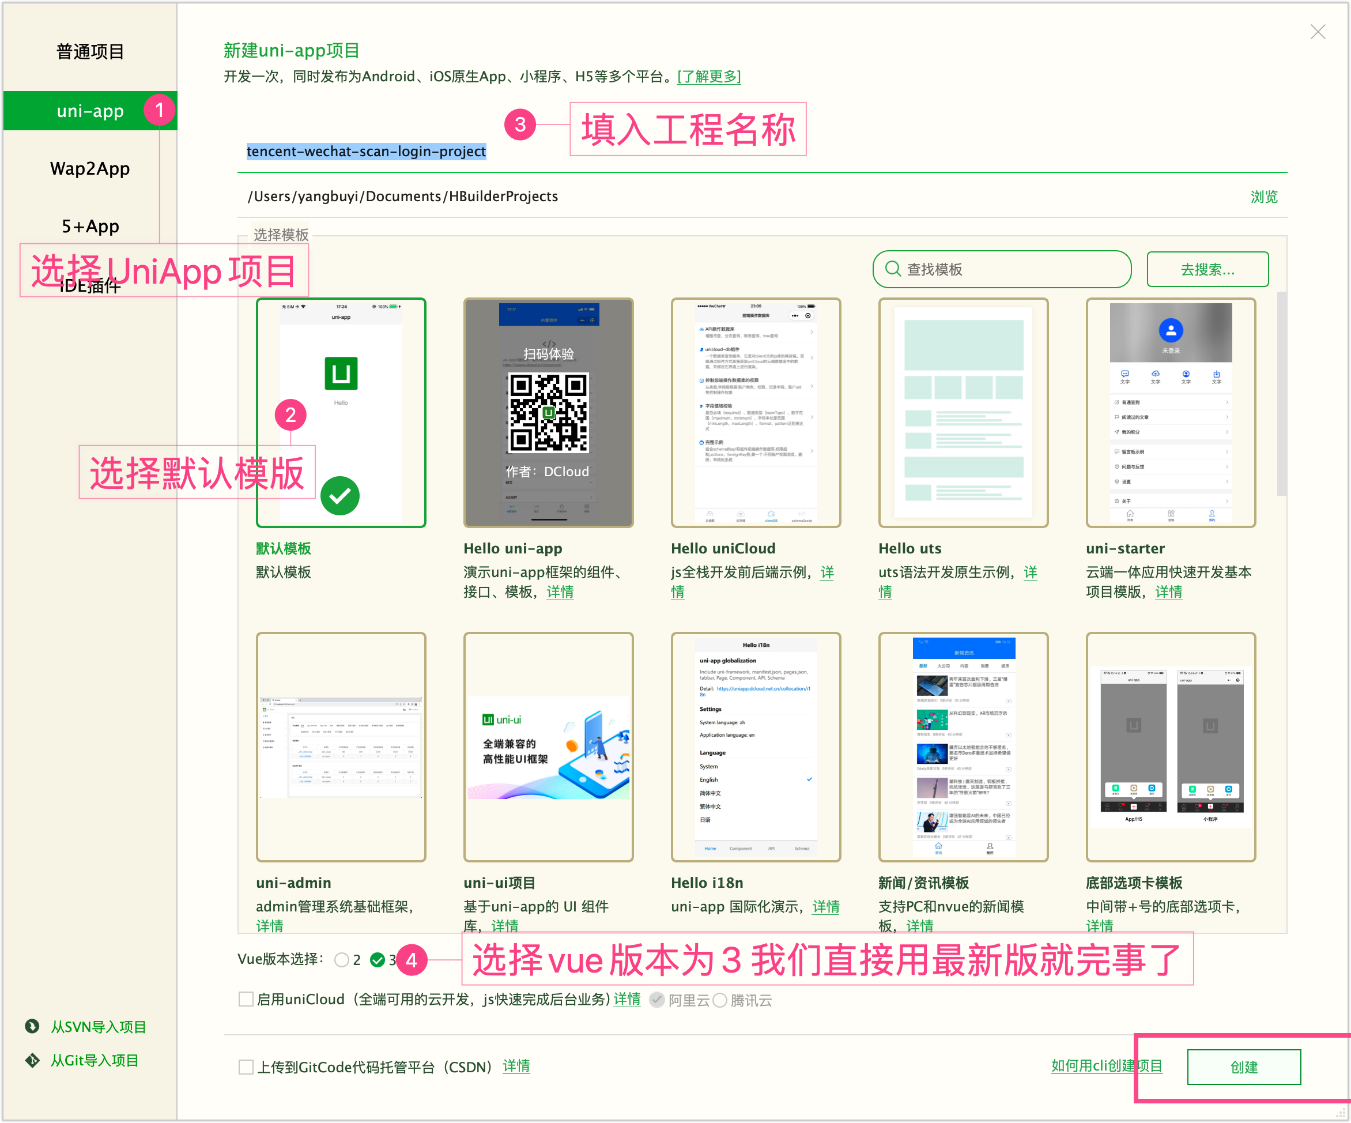
Task: Click the magnifier icon in template search
Action: click(x=893, y=269)
